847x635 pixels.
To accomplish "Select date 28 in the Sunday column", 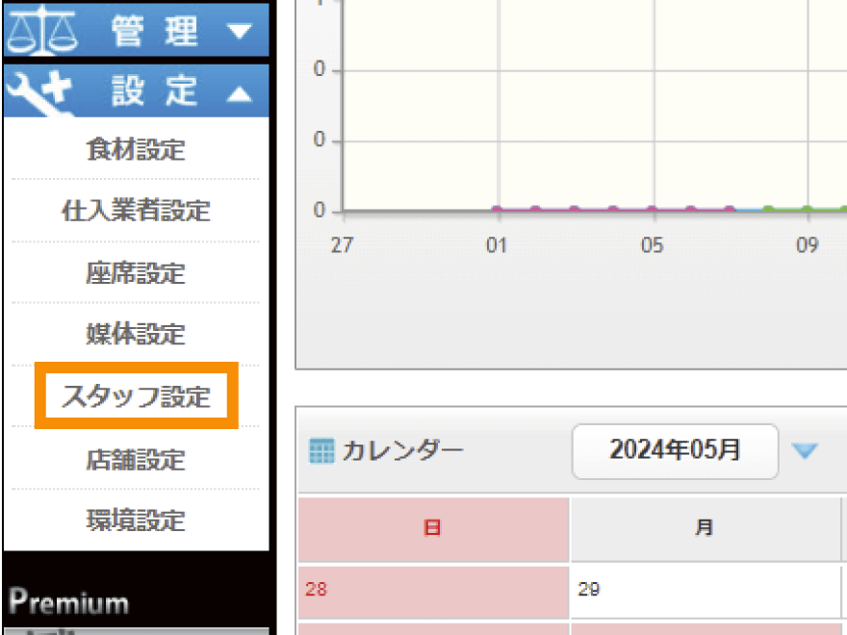I will (x=316, y=591).
